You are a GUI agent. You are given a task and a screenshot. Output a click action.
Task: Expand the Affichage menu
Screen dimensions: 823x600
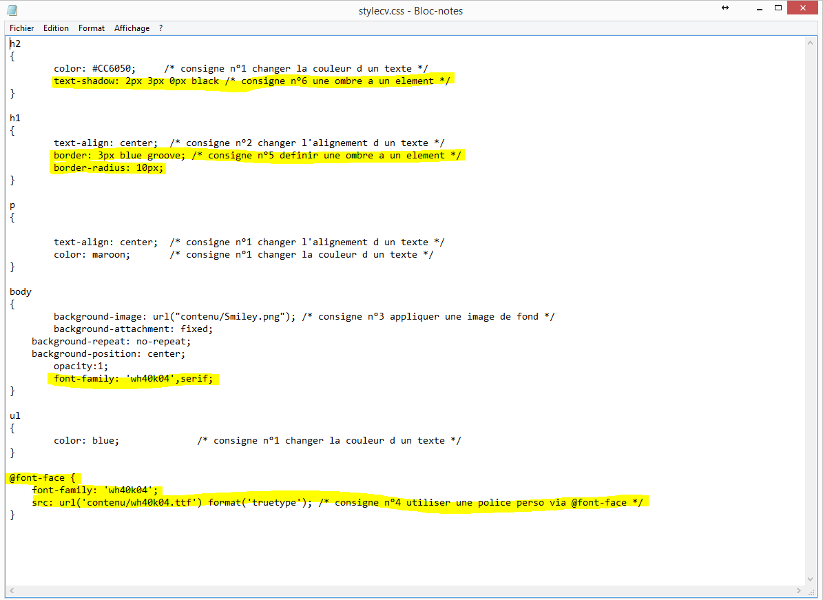point(132,28)
